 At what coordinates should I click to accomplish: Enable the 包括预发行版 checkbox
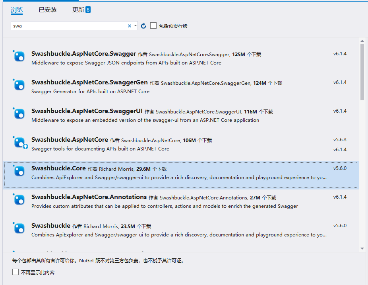pyautogui.click(x=153, y=25)
